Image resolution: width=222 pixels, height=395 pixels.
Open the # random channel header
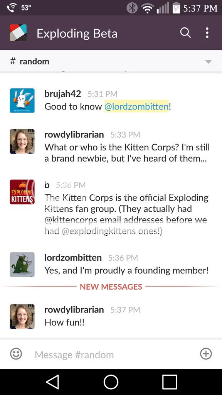point(111,61)
